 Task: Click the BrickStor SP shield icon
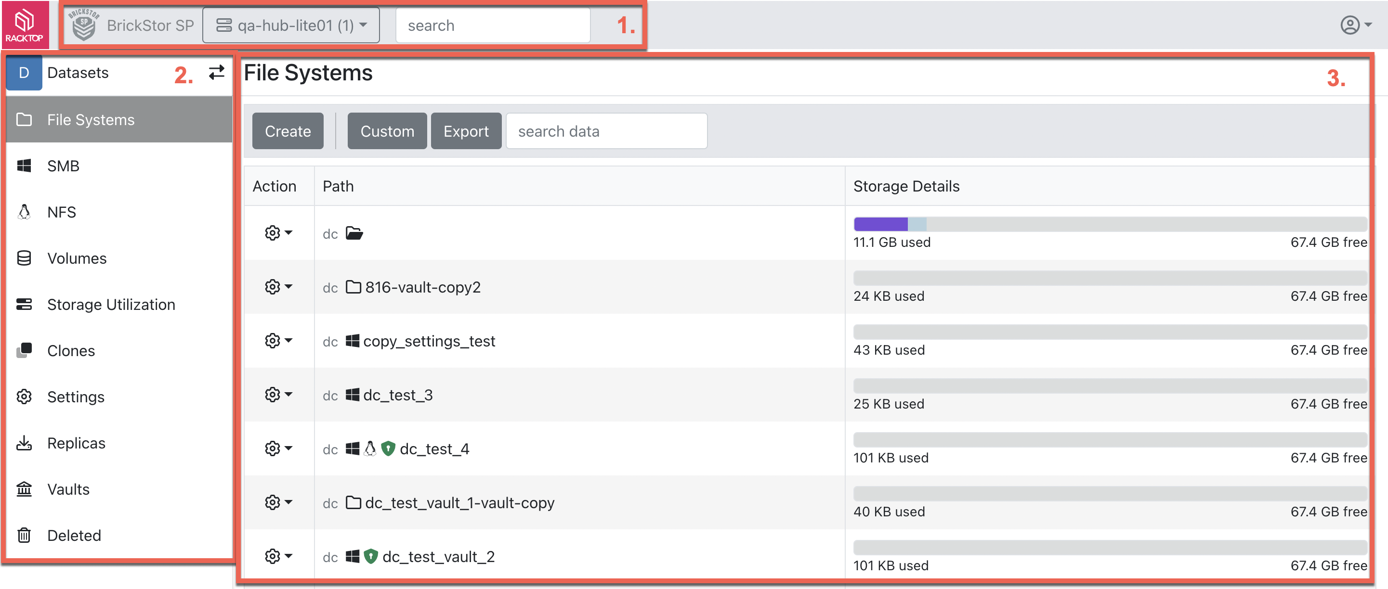[x=83, y=25]
